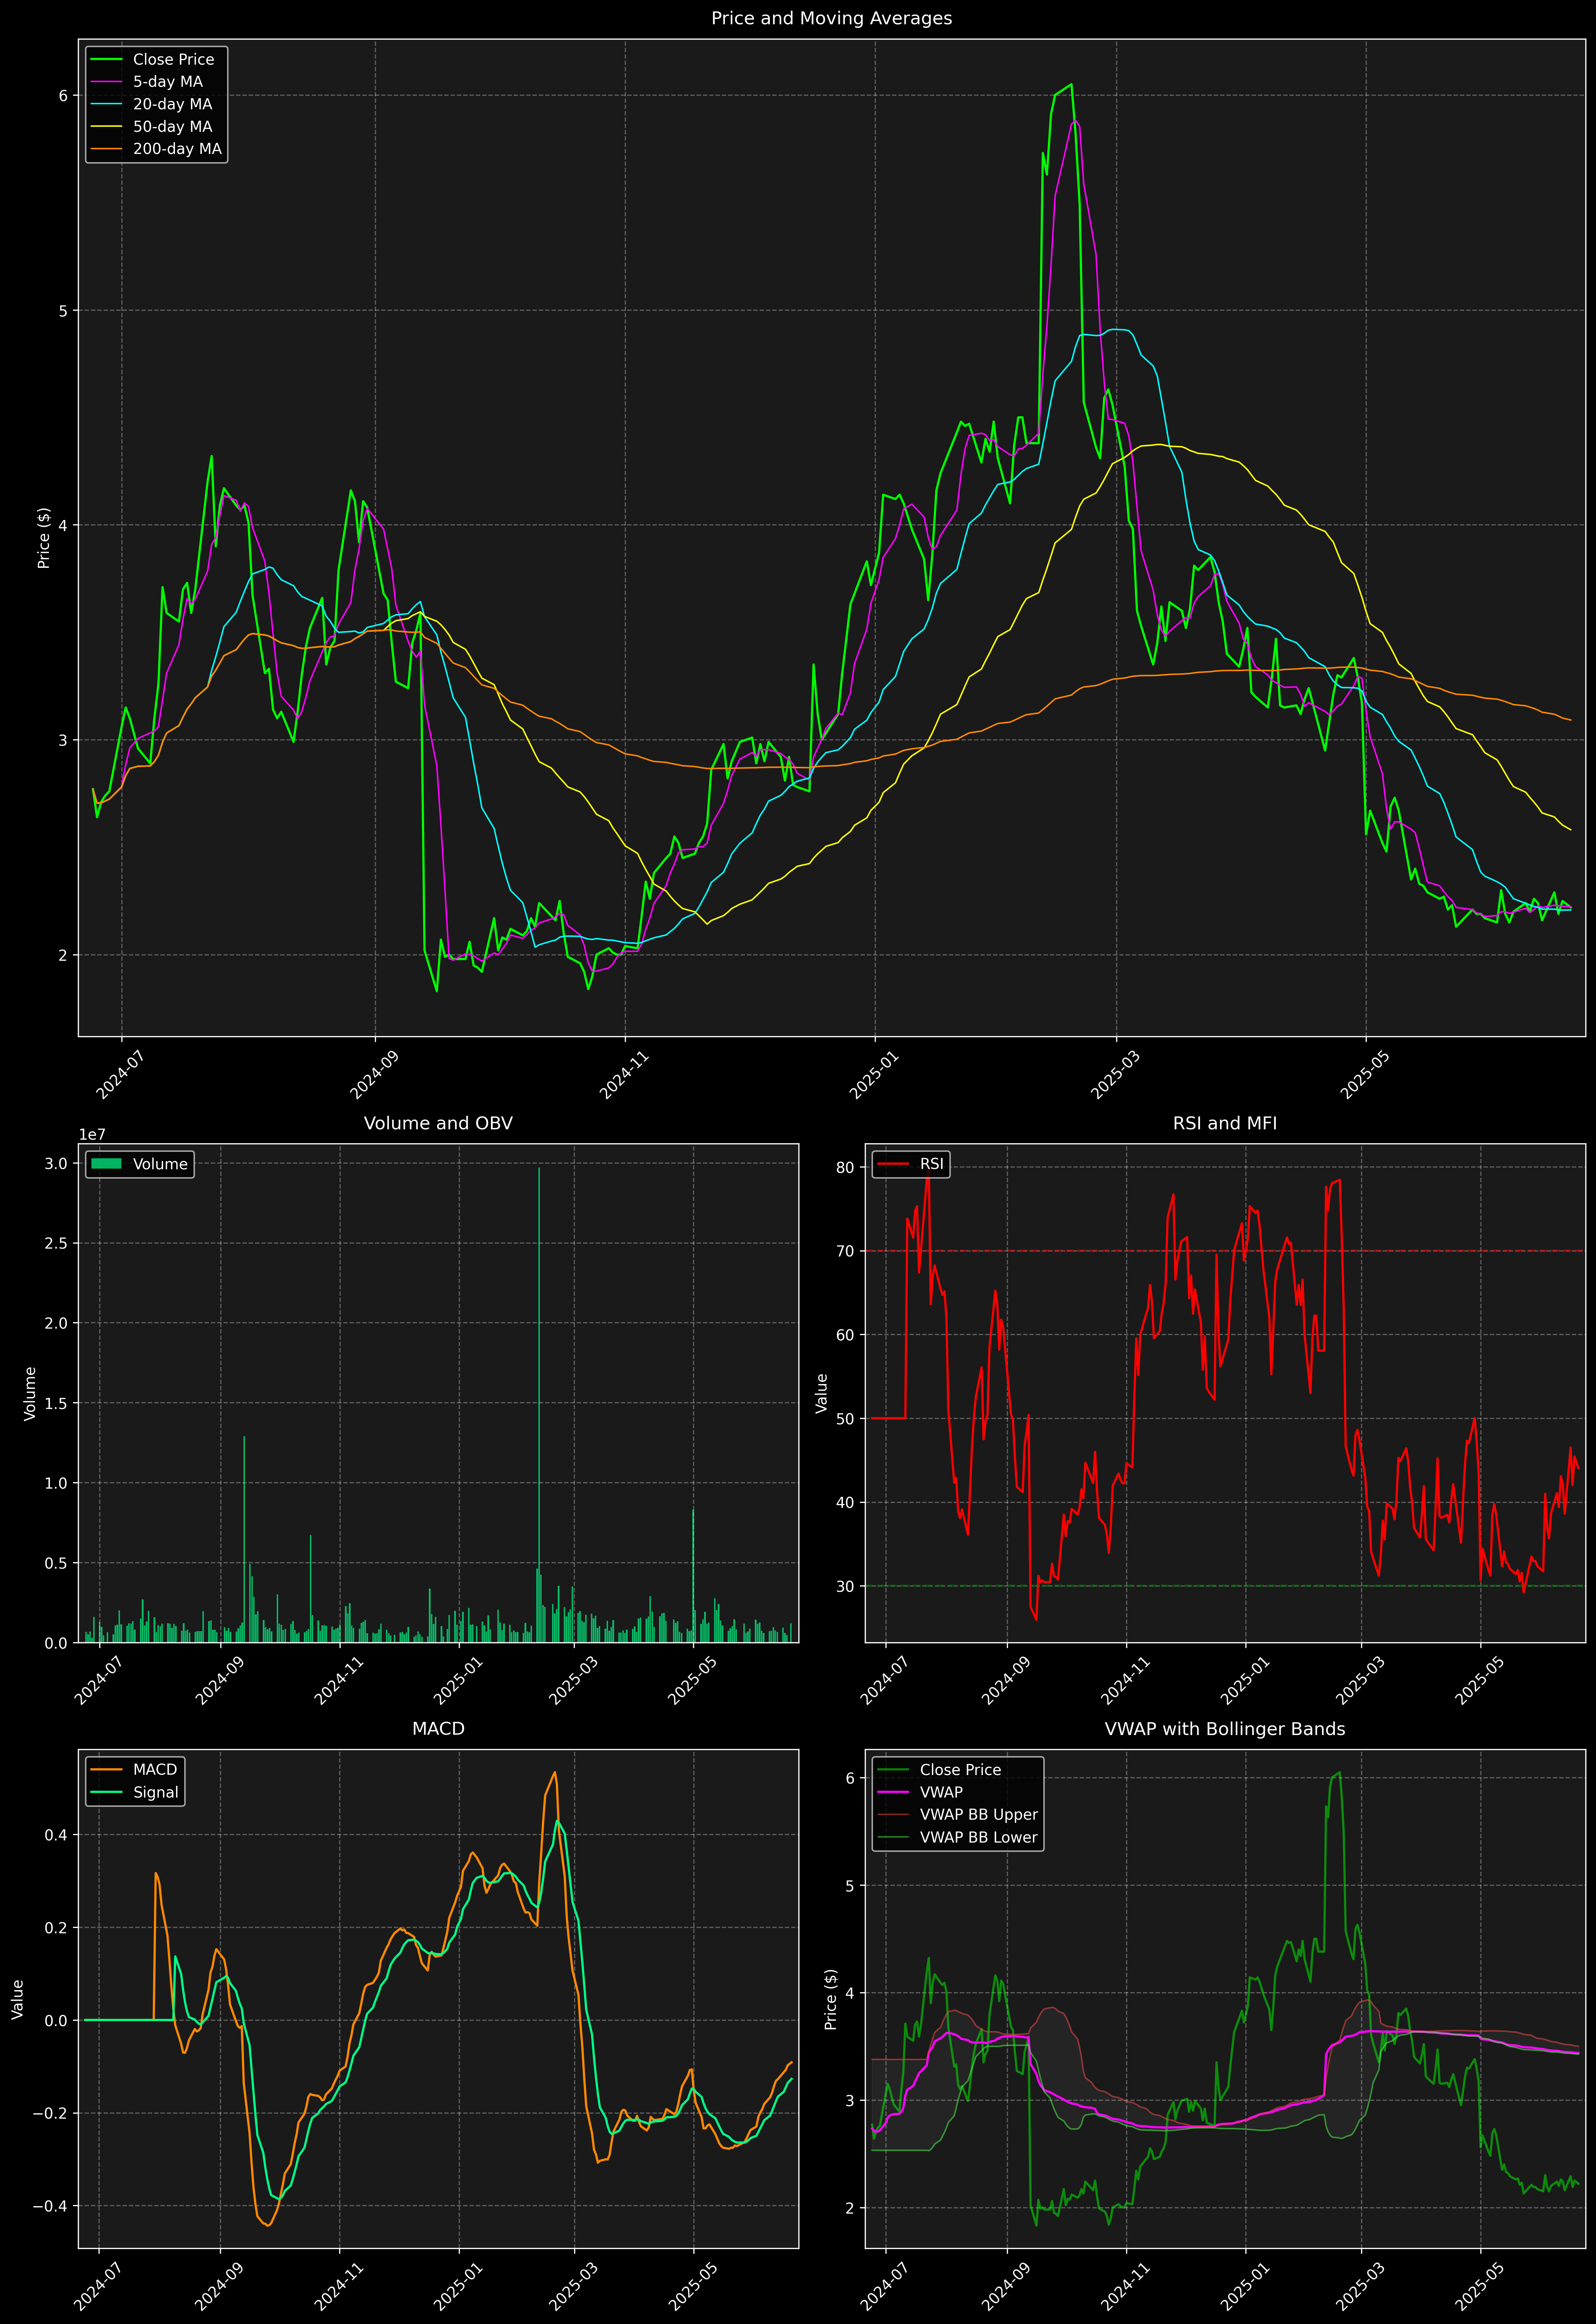Click the 'Value' axis label of MACD chart
Screen dimensions: 1596x2324
click(x=17, y=1999)
